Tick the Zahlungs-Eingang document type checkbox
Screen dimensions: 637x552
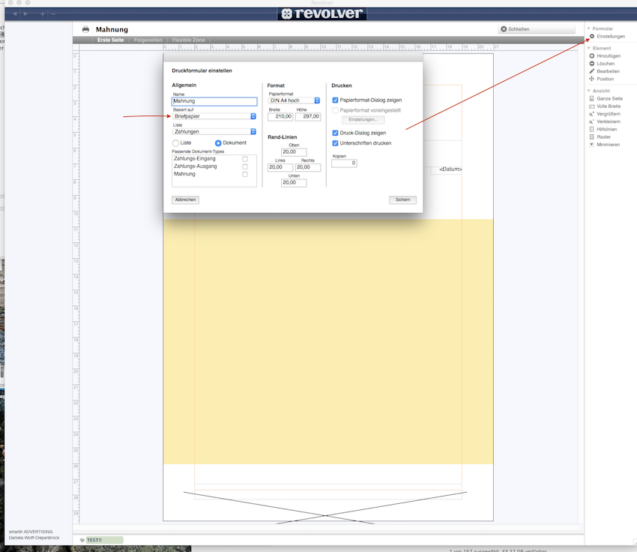click(x=245, y=159)
